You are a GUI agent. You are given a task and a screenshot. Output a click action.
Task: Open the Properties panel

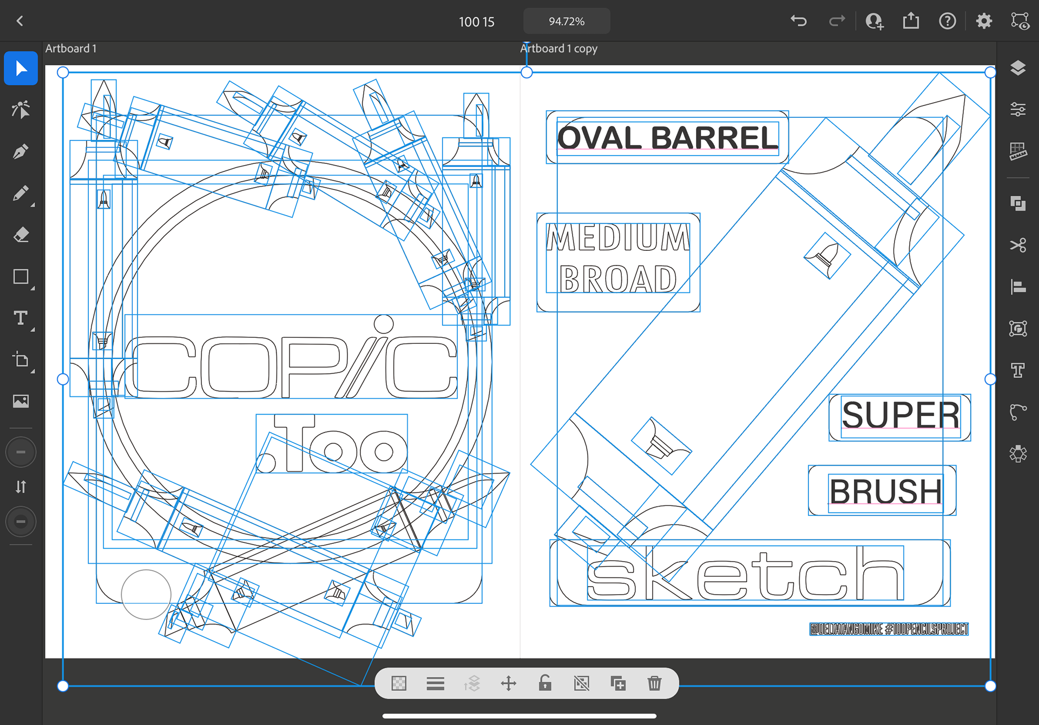pos(1018,110)
